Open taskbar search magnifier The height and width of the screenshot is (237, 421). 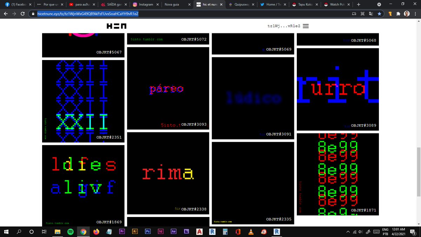coord(19,232)
